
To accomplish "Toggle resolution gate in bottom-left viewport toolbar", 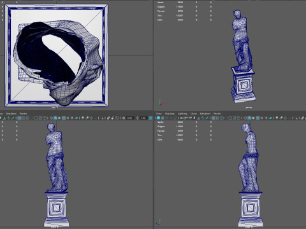I will [x=28, y=118].
